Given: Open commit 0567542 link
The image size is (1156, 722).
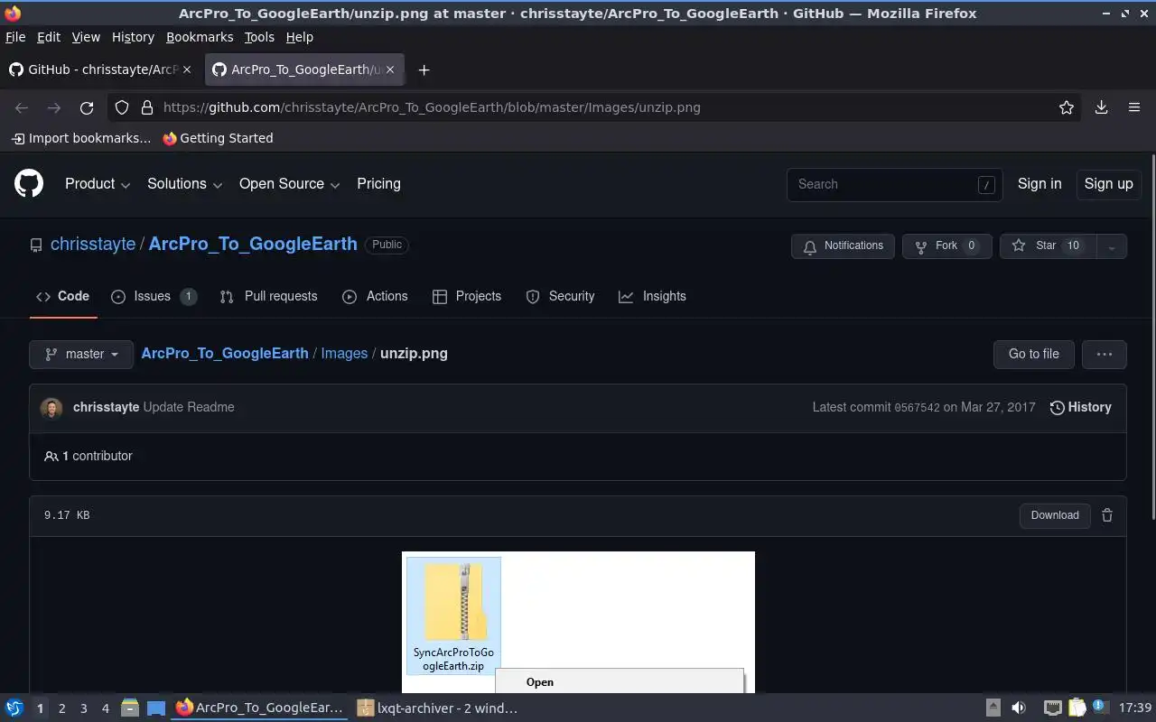Looking at the screenshot, I should 917,408.
